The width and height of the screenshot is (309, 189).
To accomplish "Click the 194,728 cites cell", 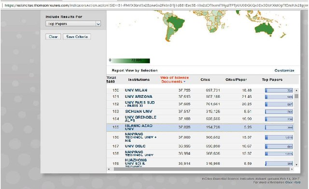I will (x=213, y=127).
